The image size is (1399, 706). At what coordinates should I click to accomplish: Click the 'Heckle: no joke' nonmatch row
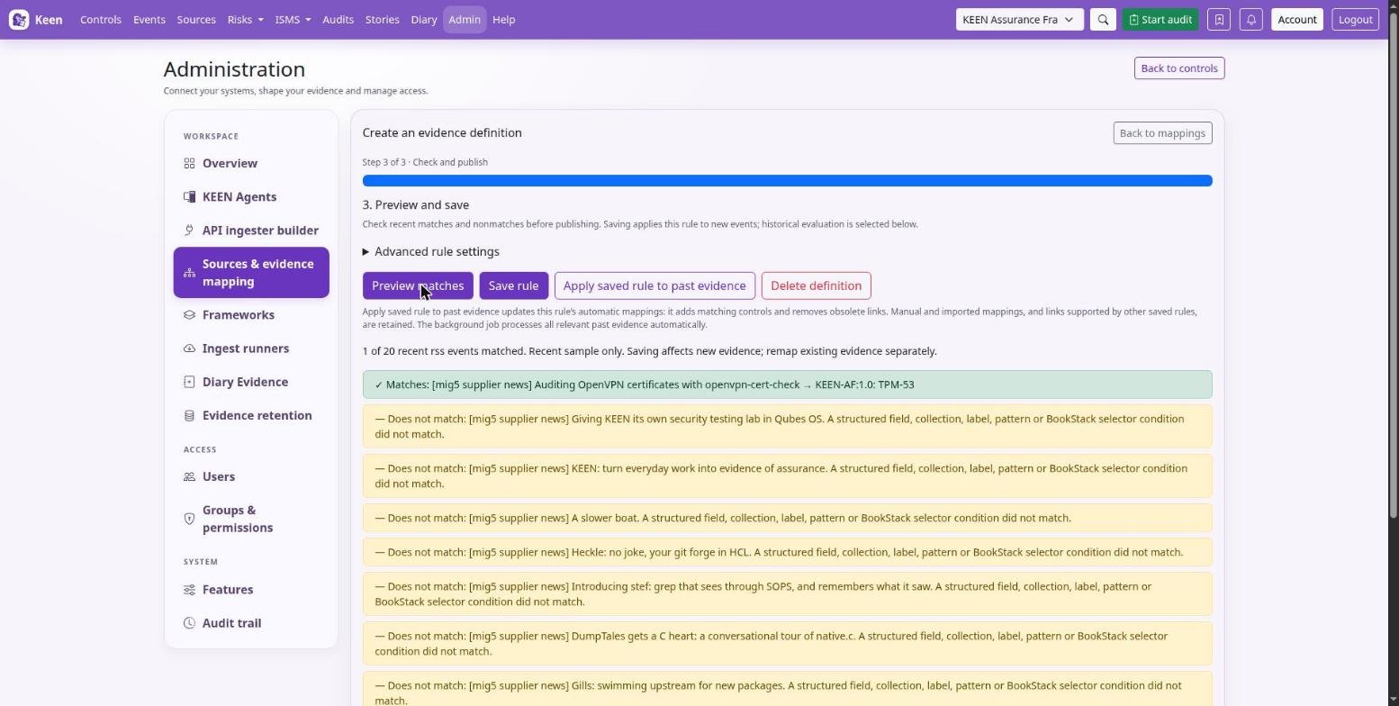787,552
